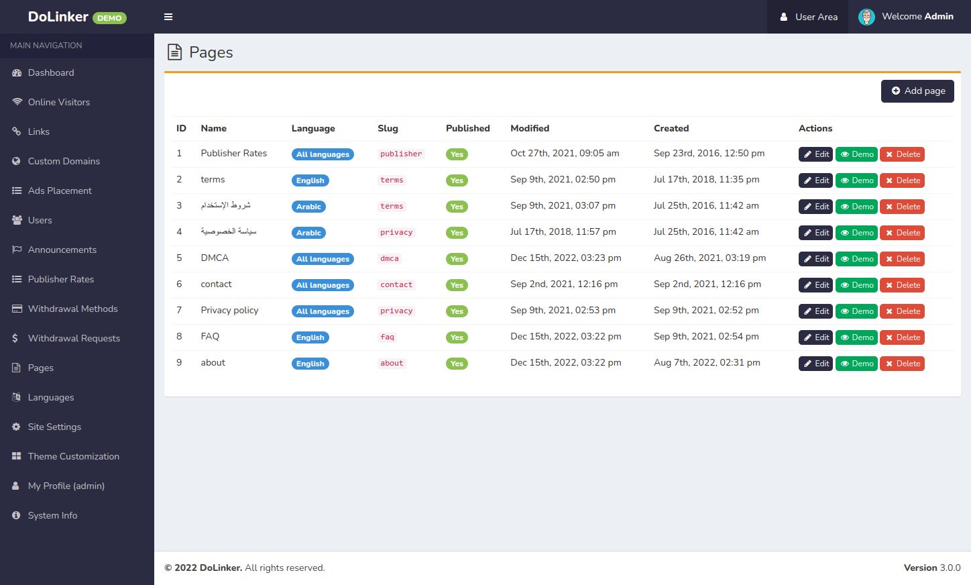Viewport: 971px width, 585px height.
Task: Click the DoLinker logo
Action: pyautogui.click(x=58, y=17)
